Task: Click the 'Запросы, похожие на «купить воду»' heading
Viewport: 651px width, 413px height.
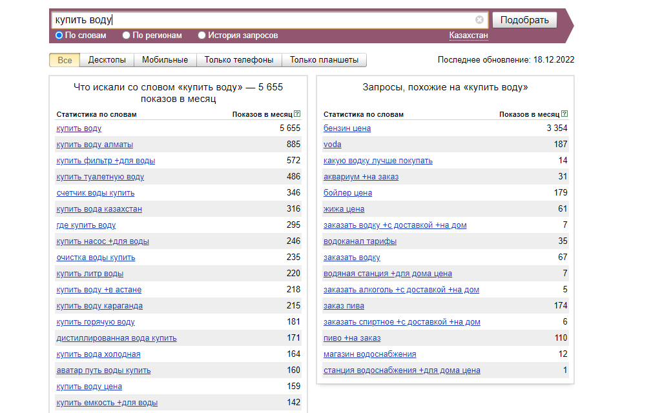Action: tap(445, 88)
